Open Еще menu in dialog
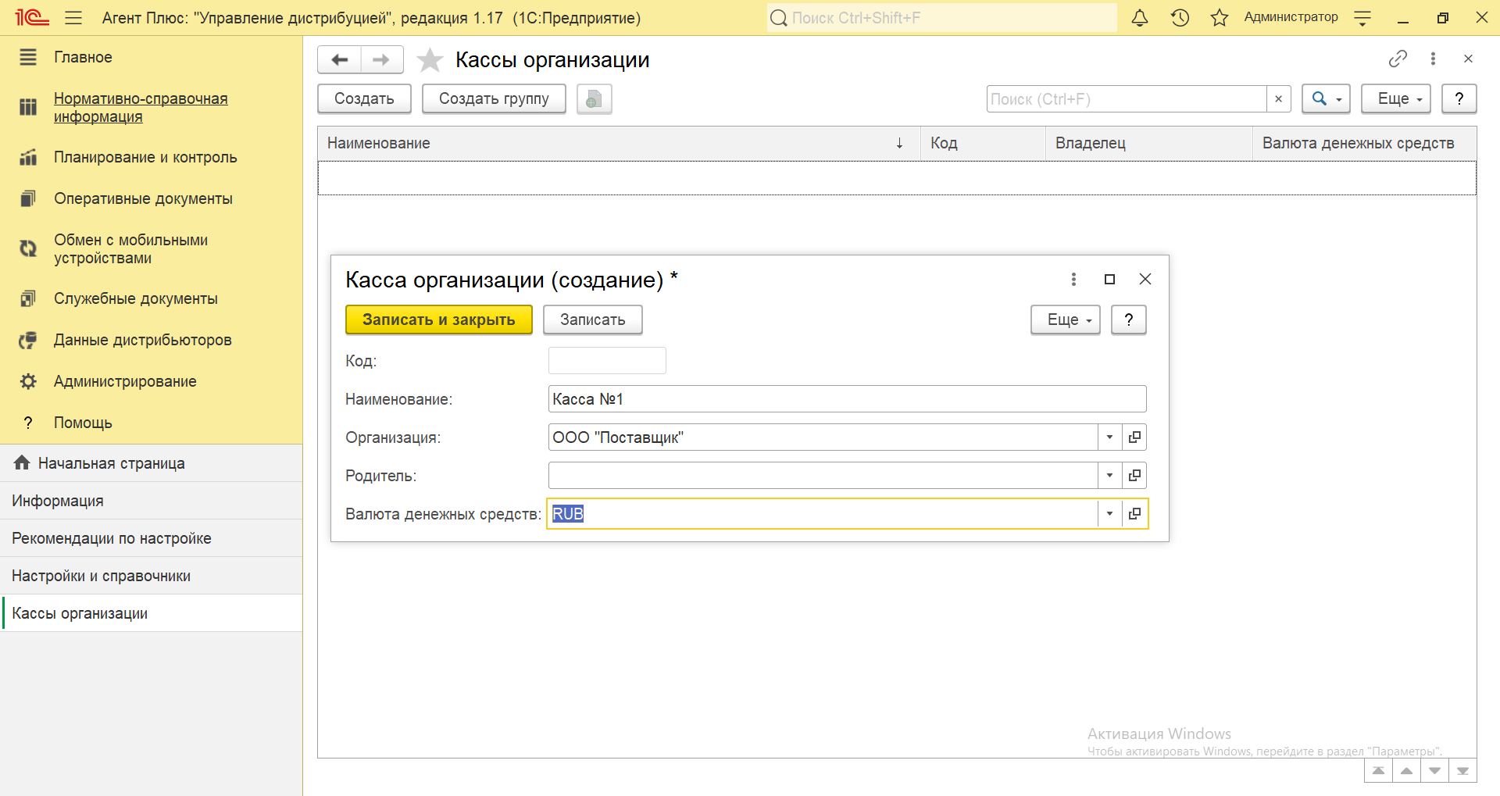This screenshot has width=1500, height=796. pos(1066,319)
